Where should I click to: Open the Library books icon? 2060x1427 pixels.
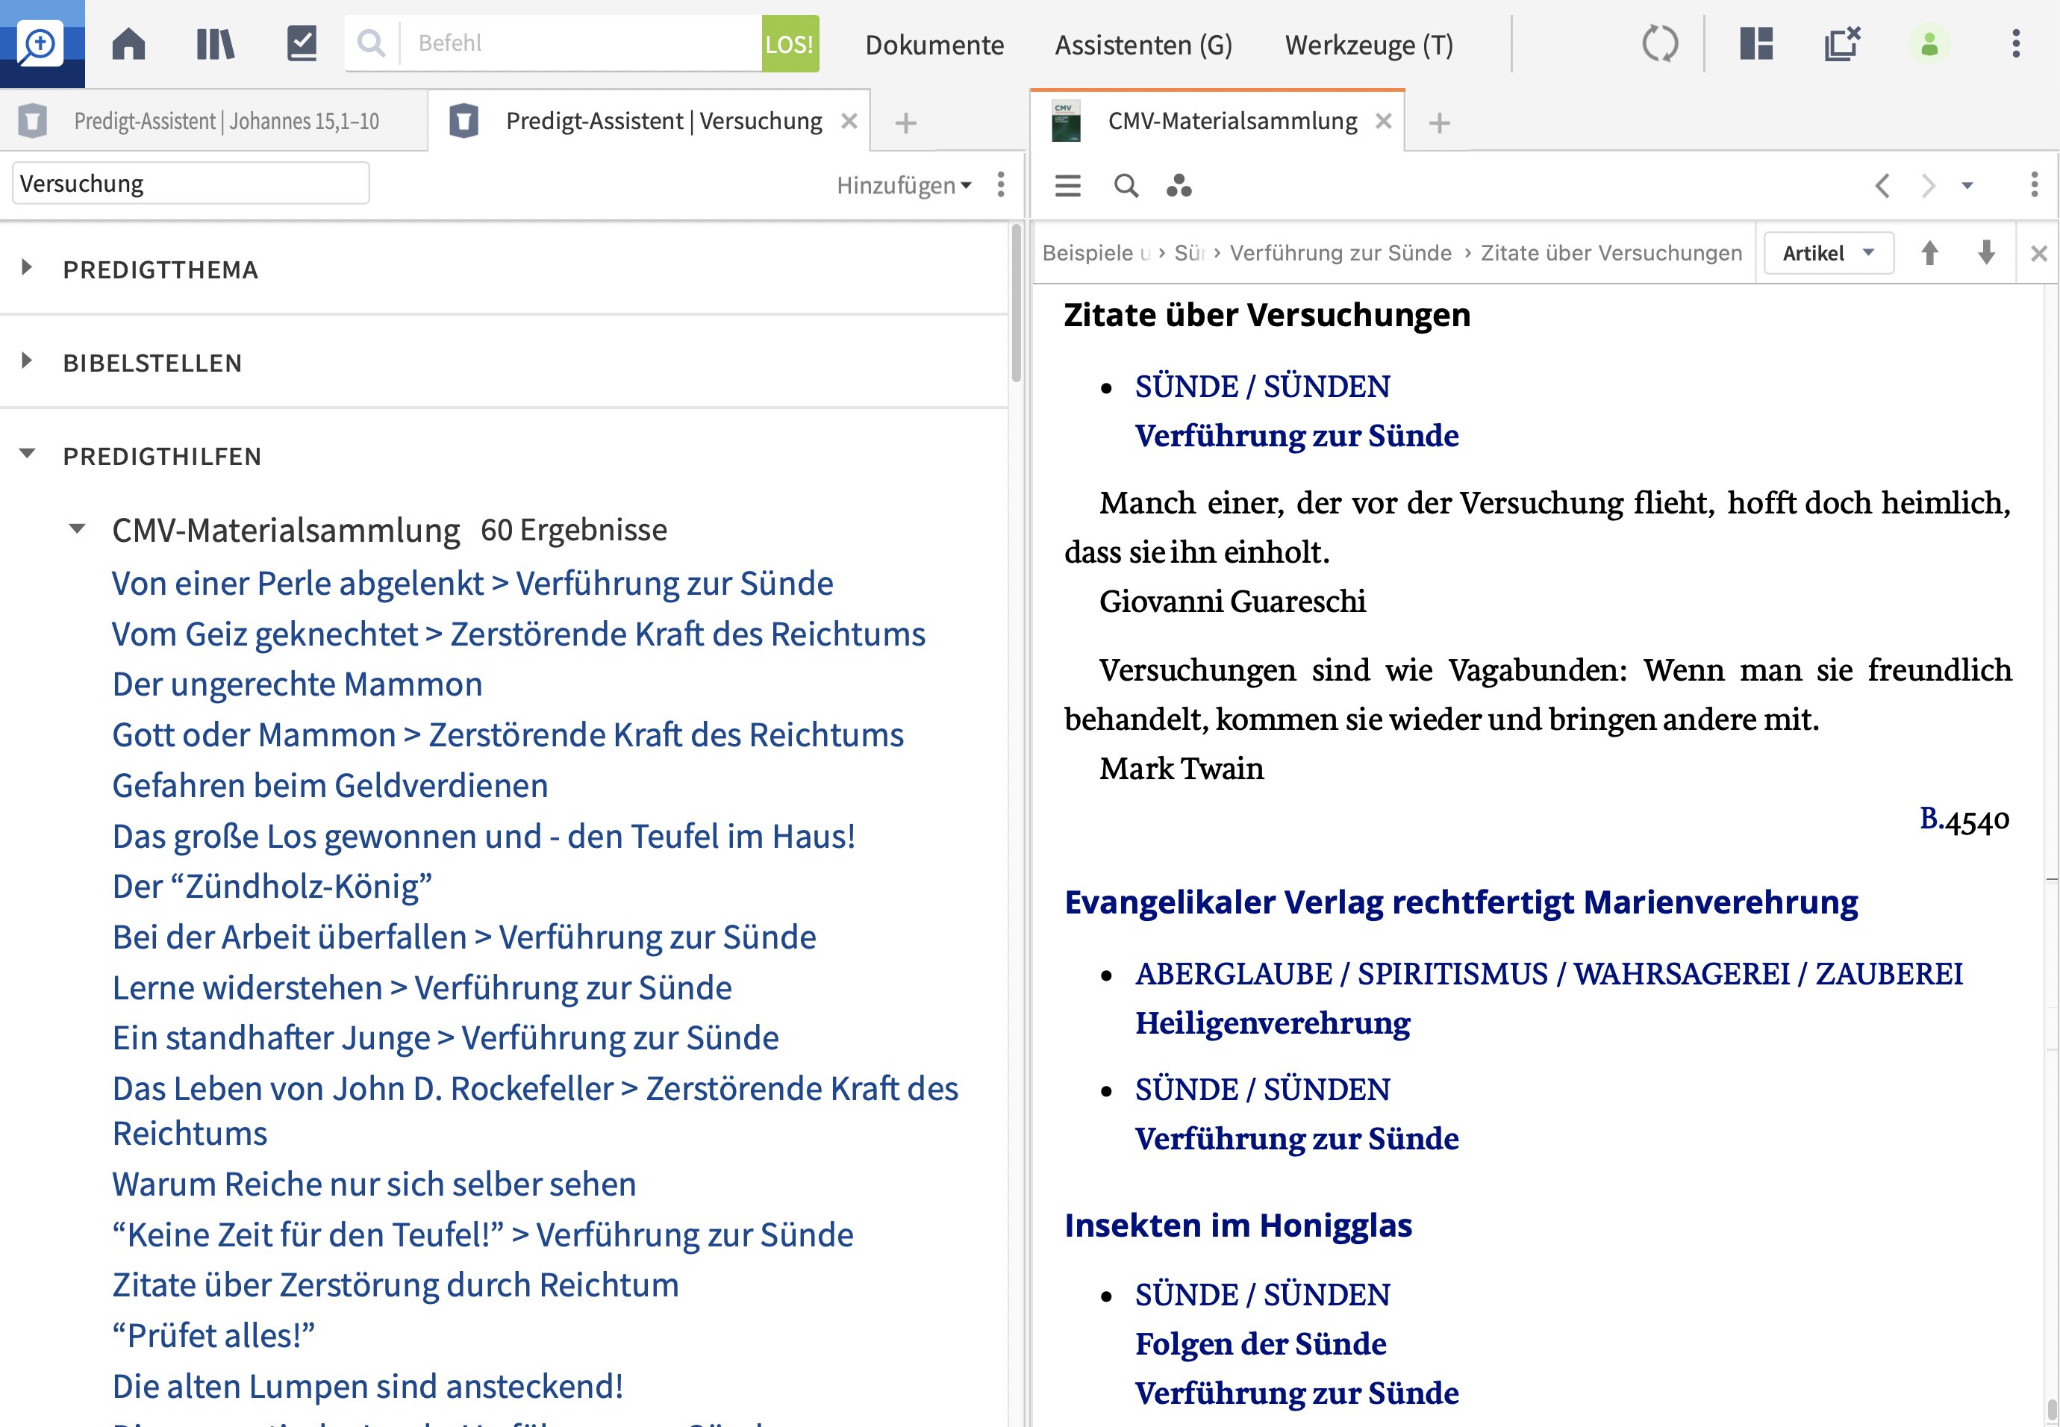tap(215, 43)
